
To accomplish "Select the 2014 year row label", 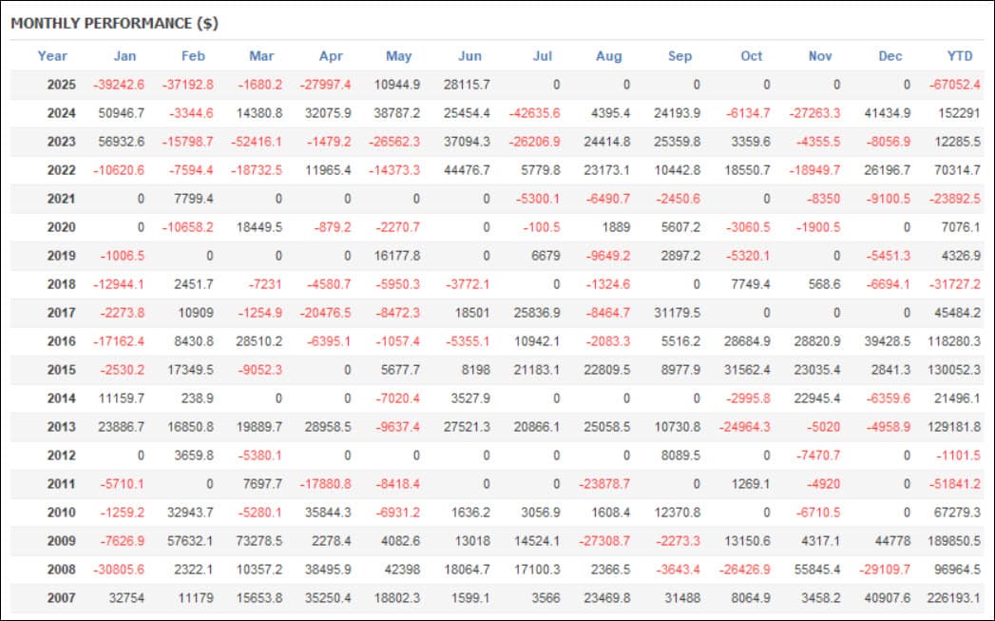I will click(x=62, y=398).
